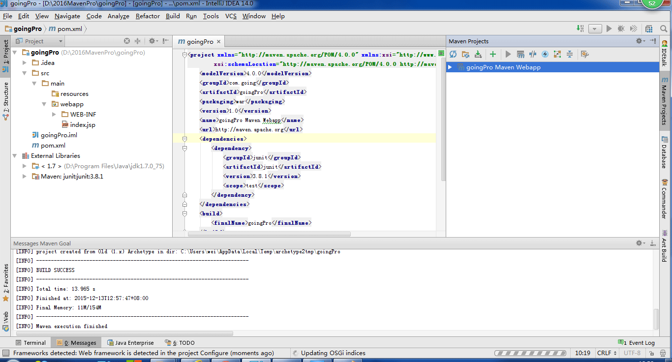Open the Project view type dropdown
Screen dimensions: 672x362
click(39, 41)
